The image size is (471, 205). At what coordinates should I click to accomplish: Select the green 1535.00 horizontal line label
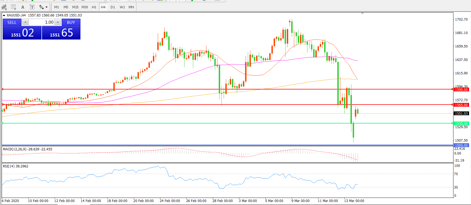tap(461, 124)
